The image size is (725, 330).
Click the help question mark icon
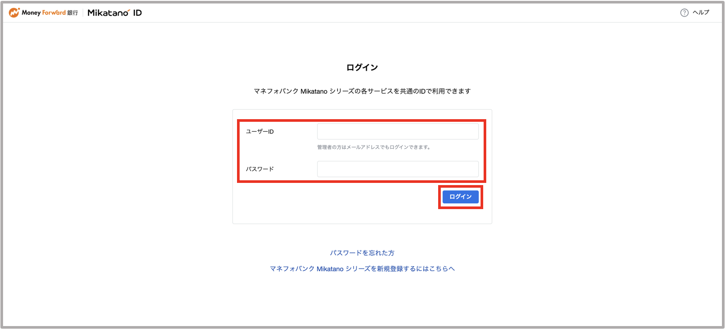point(684,13)
